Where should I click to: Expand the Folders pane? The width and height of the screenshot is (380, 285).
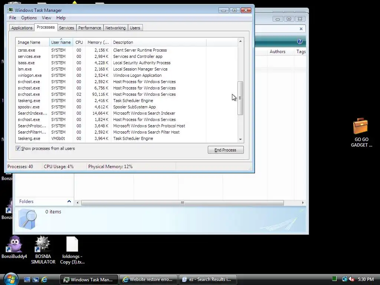(x=69, y=202)
